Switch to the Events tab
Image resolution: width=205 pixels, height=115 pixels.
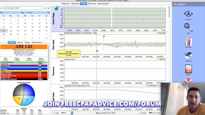(x=20, y=42)
